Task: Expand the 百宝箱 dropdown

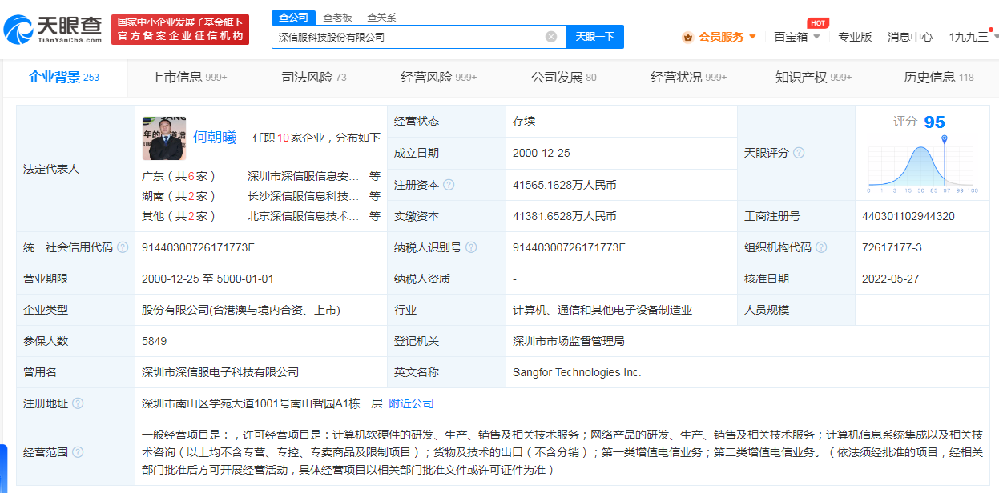Action: click(816, 37)
